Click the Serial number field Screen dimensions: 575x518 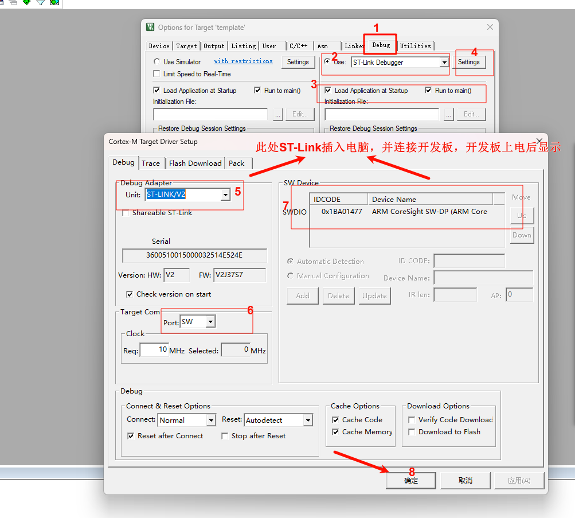pyautogui.click(x=194, y=255)
